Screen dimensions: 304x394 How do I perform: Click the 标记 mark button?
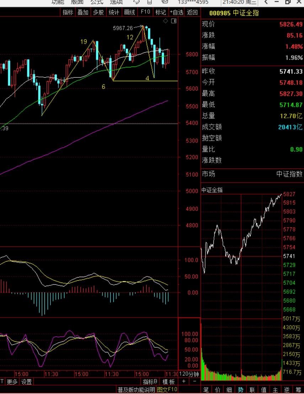(x=160, y=12)
